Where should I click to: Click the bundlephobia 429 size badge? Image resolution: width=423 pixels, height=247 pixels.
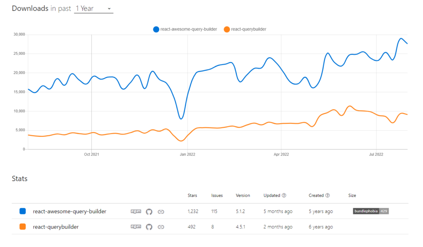371,211
